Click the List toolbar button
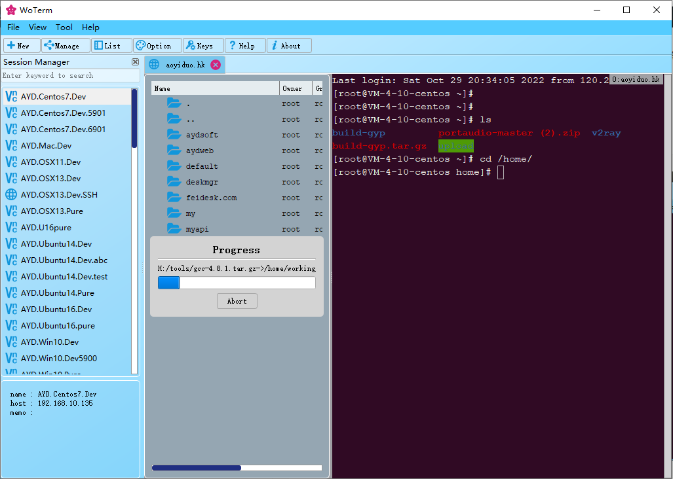 (x=111, y=45)
